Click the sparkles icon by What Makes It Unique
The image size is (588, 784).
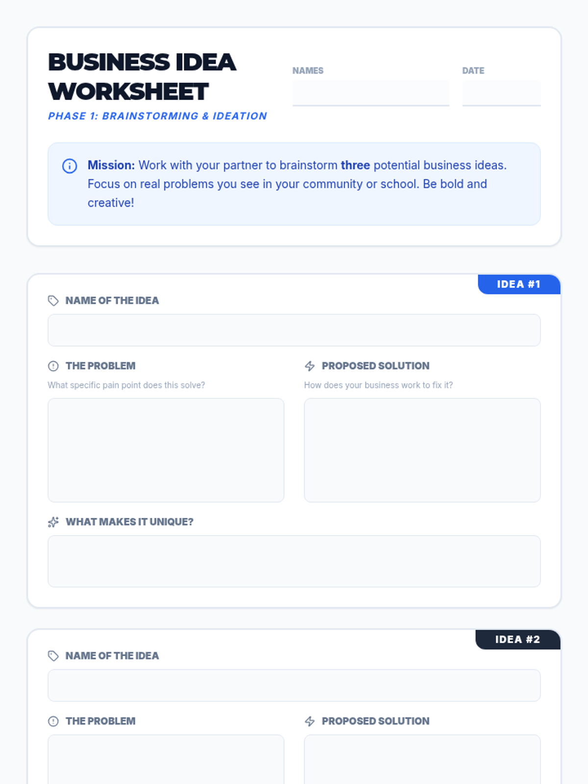point(53,522)
